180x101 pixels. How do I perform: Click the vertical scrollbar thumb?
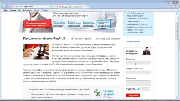click(177, 31)
